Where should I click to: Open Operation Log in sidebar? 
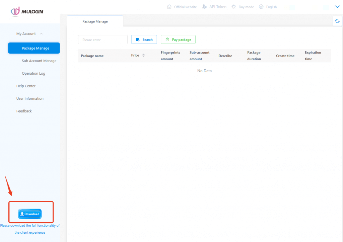[33, 73]
